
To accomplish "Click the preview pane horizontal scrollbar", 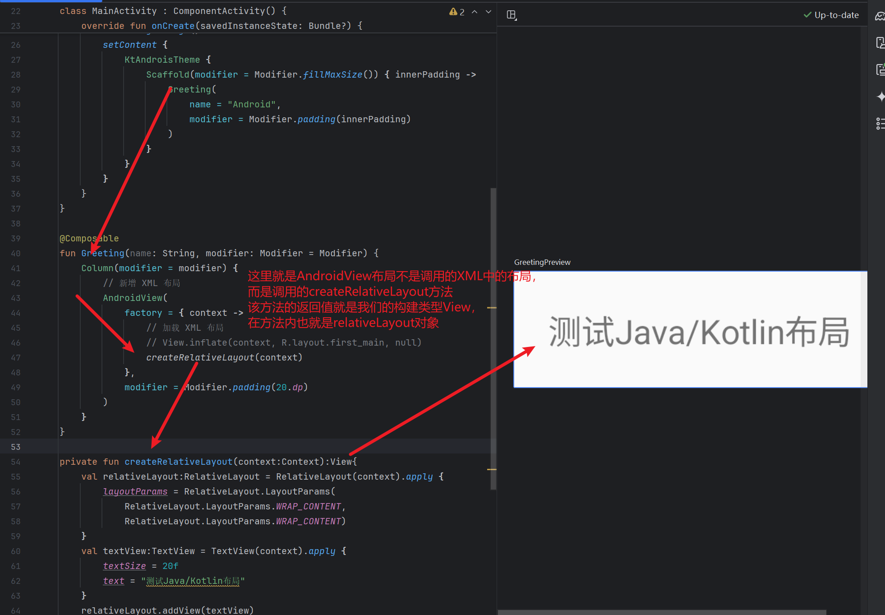I will tap(662, 612).
